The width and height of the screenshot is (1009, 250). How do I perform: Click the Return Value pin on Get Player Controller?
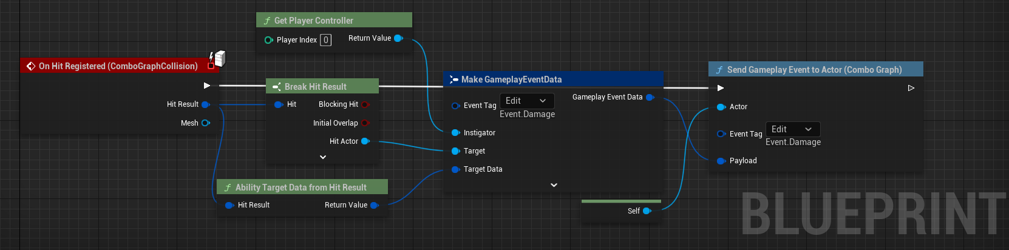(x=398, y=38)
